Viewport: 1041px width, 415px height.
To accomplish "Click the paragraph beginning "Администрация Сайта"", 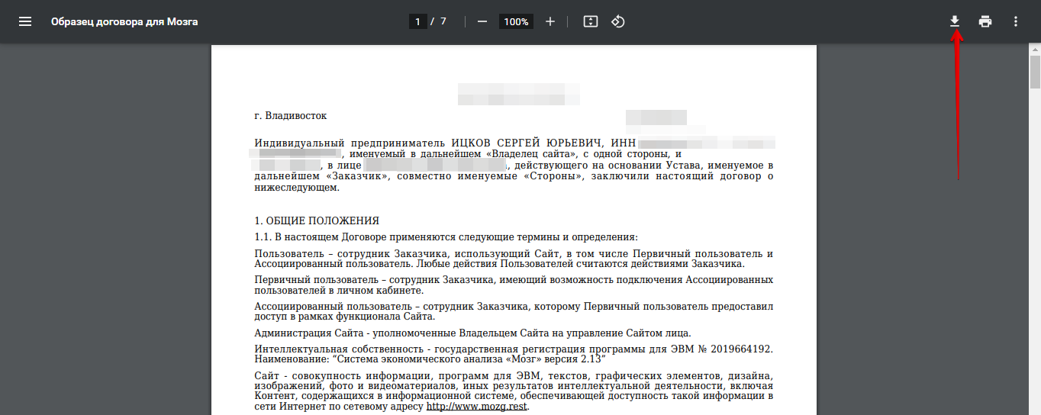I will coord(472,333).
